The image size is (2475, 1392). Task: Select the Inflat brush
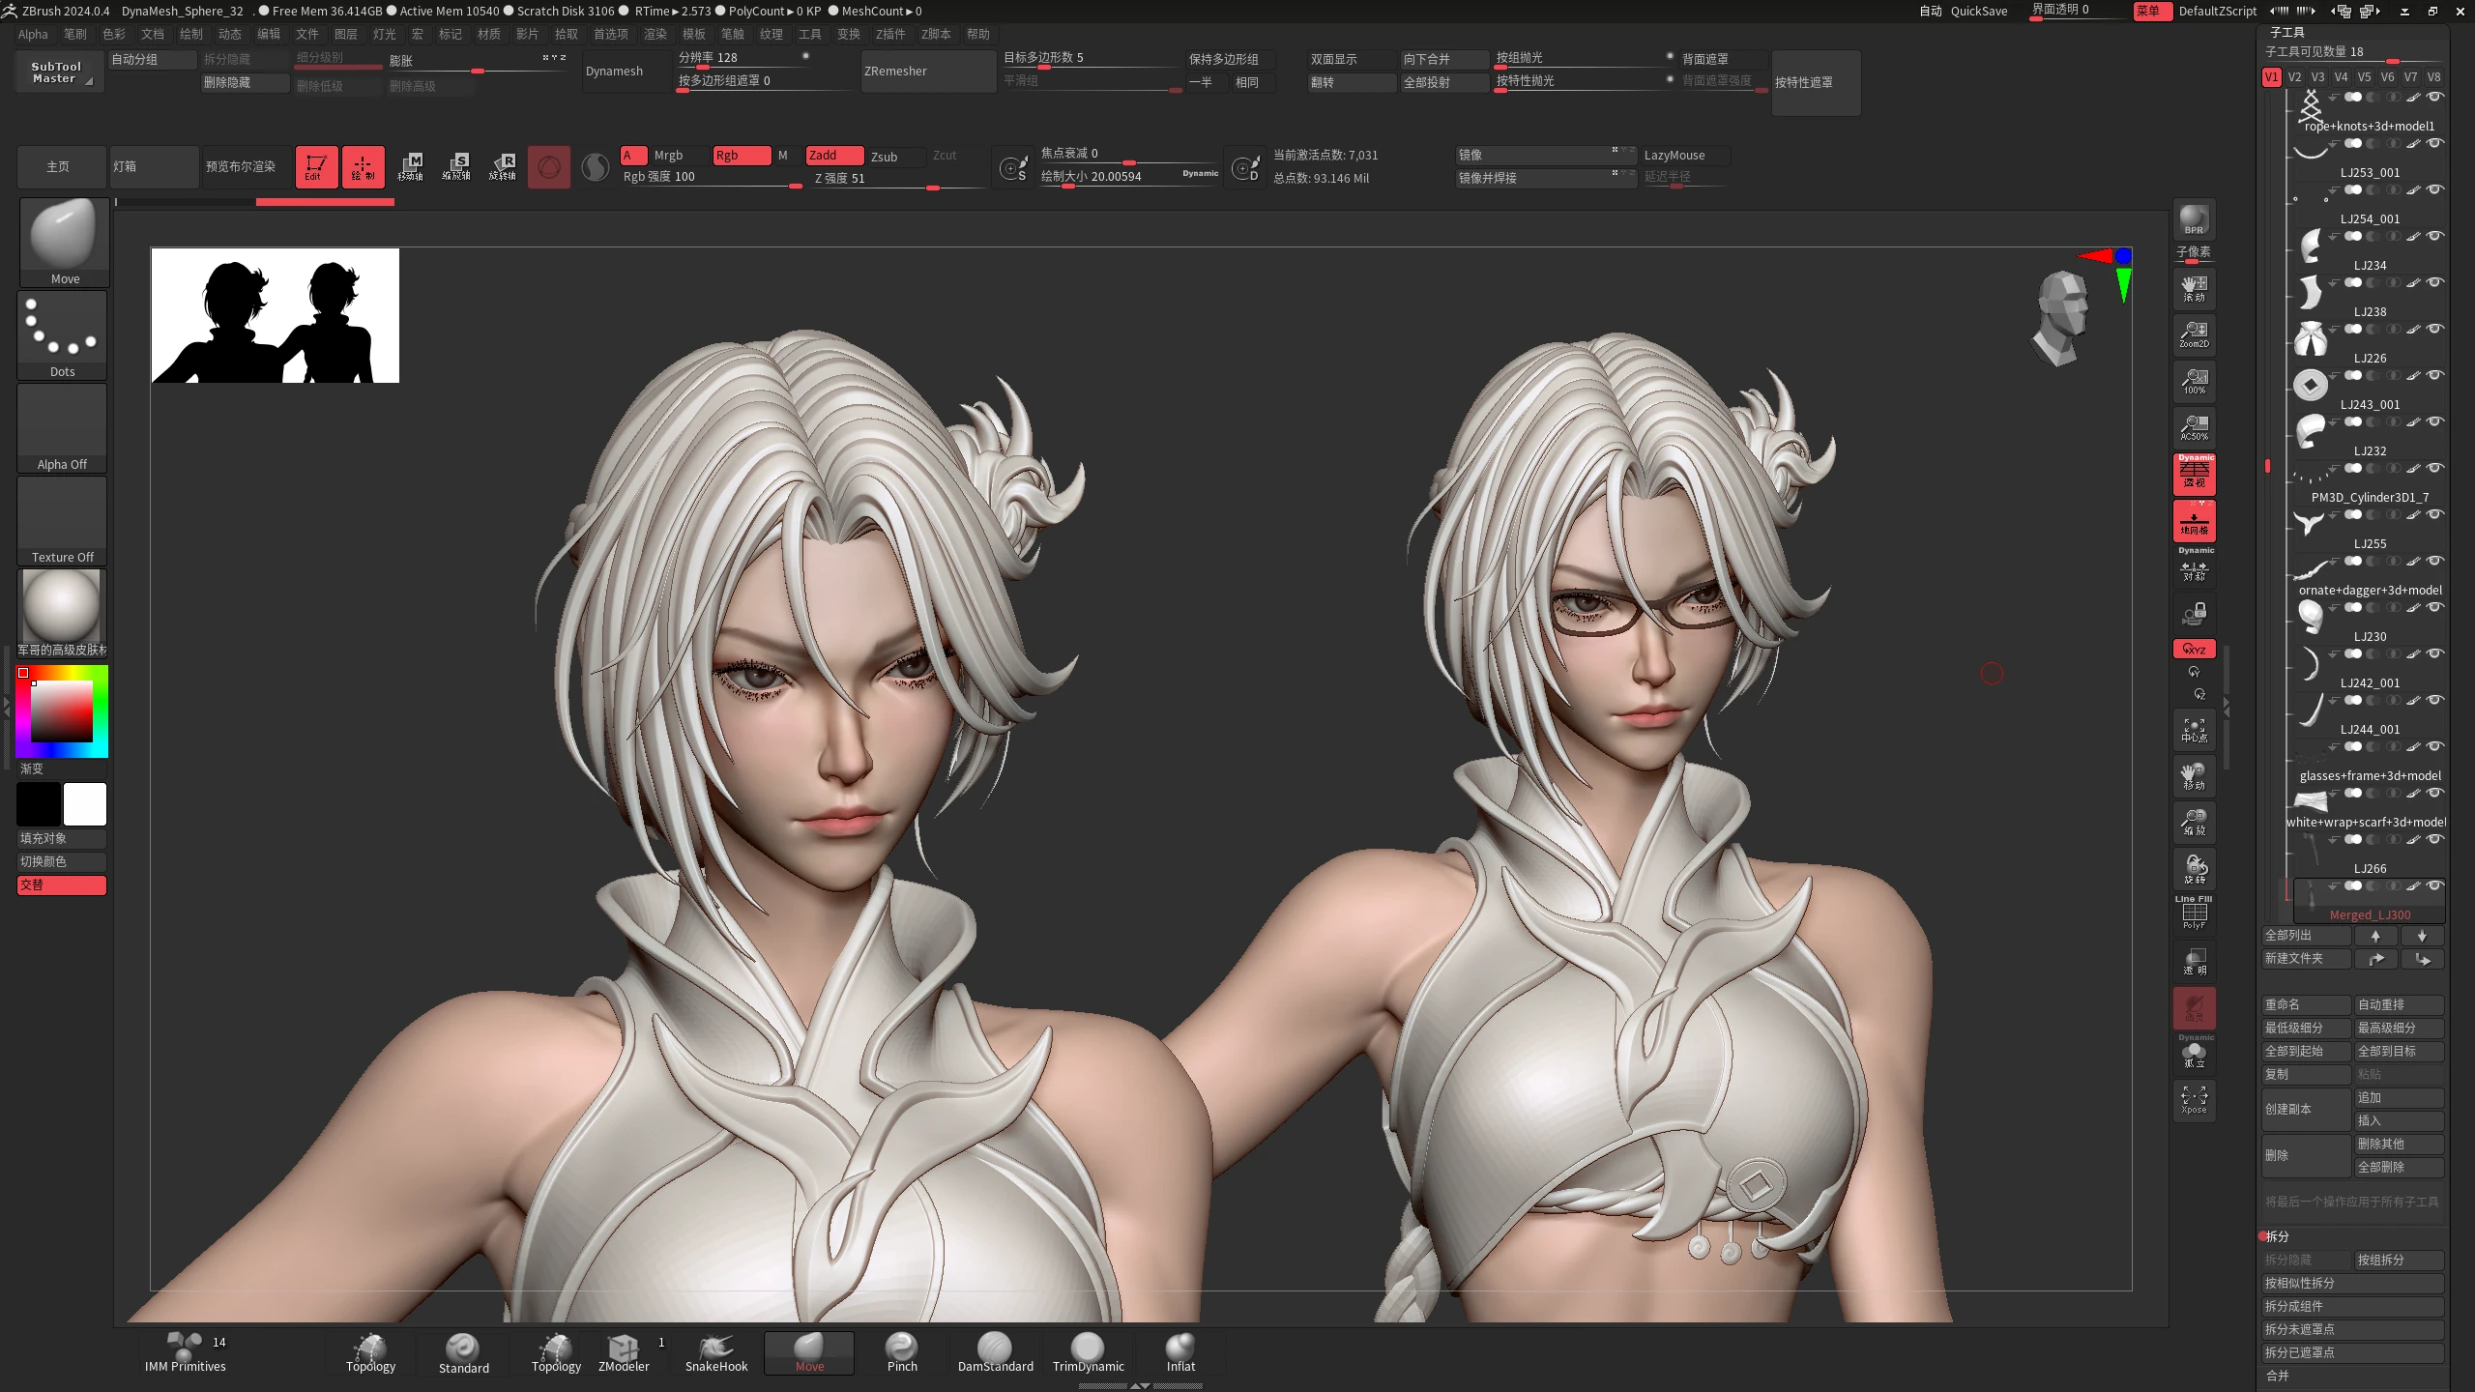1180,1352
